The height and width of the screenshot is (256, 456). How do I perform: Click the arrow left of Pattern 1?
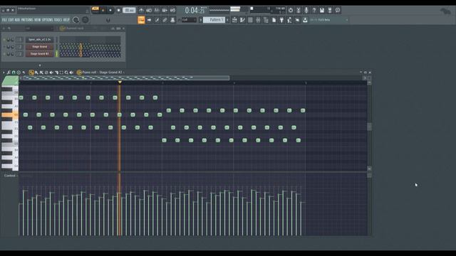point(201,20)
